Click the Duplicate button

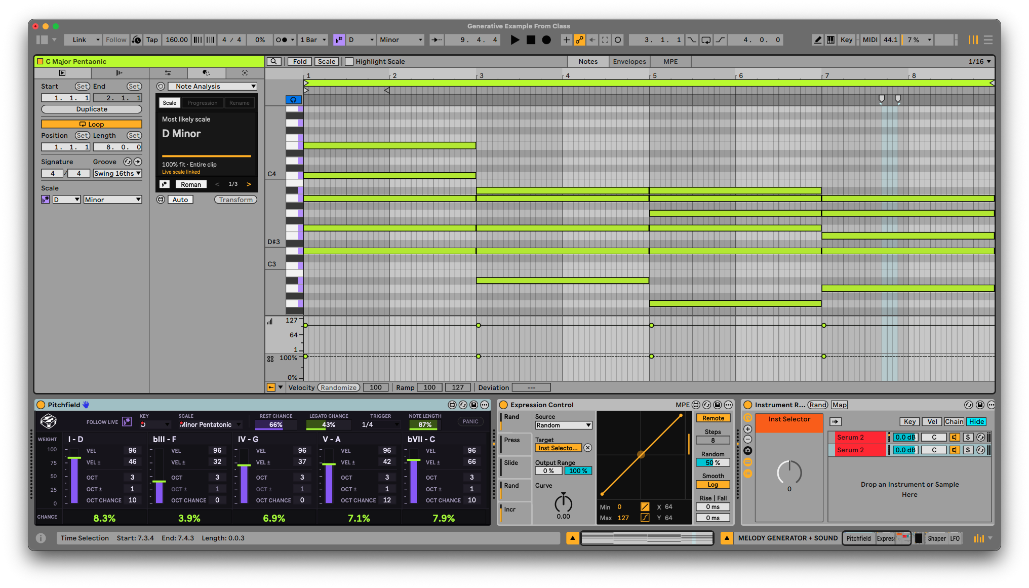point(92,109)
